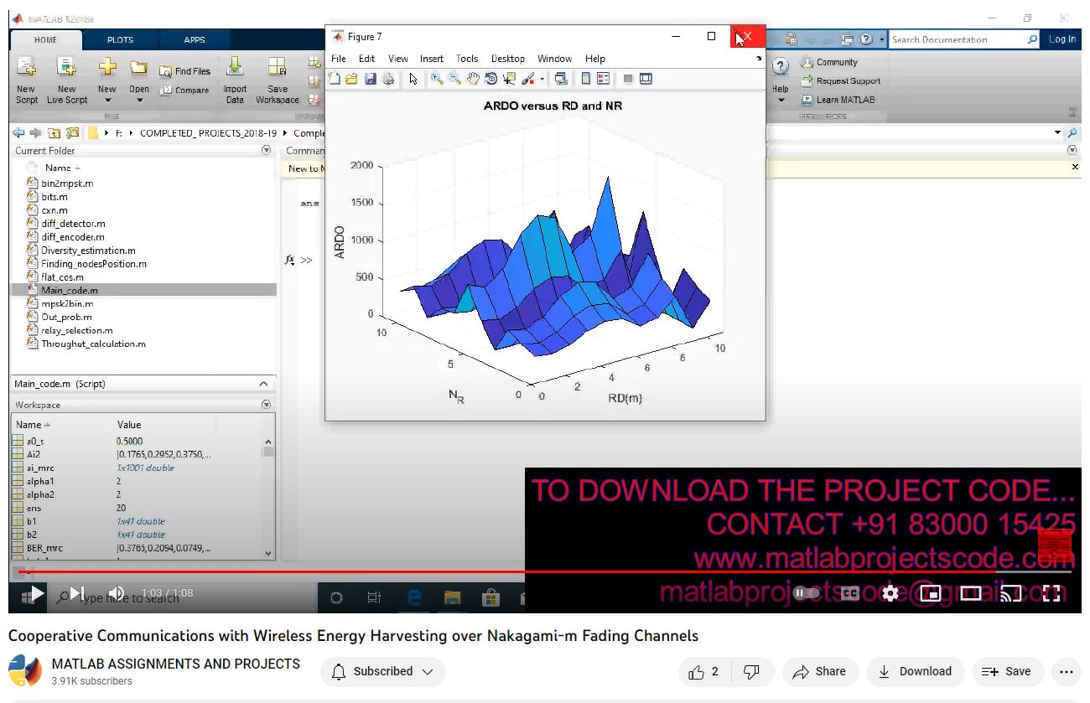Image resolution: width=1090 pixels, height=703 pixels.
Task: Click Find Files in MATLAB toolstrip
Action: (185, 71)
